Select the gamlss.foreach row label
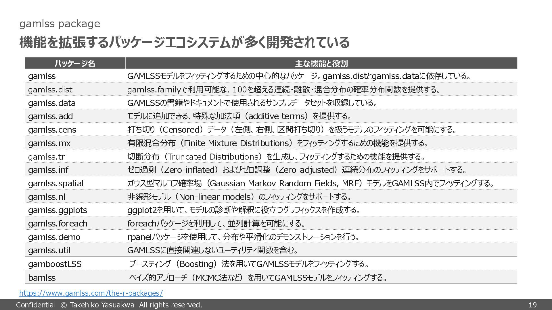 (x=58, y=224)
